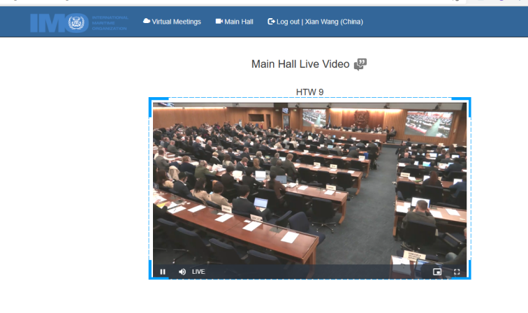Viewport: 528px width, 313px height.
Task: Mute the video using the speaker icon
Action: [x=182, y=272]
